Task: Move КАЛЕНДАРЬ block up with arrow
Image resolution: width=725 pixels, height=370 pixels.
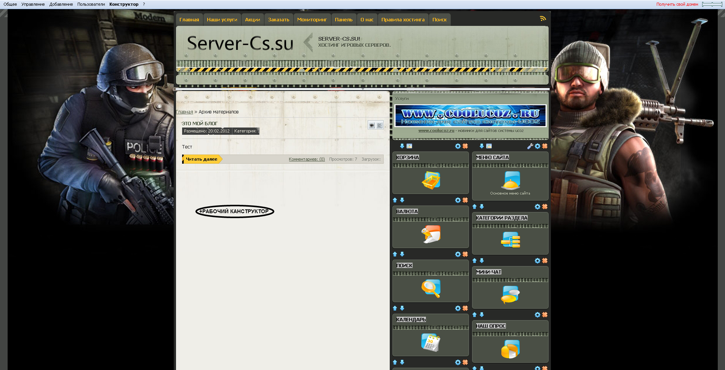Action: tap(395, 308)
